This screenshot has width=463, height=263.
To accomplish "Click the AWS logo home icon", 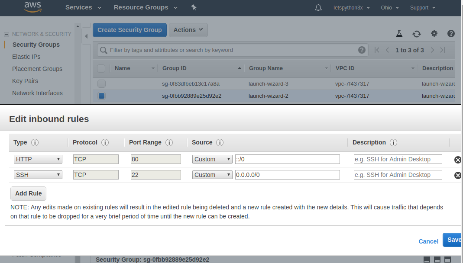I will tap(32, 7).
